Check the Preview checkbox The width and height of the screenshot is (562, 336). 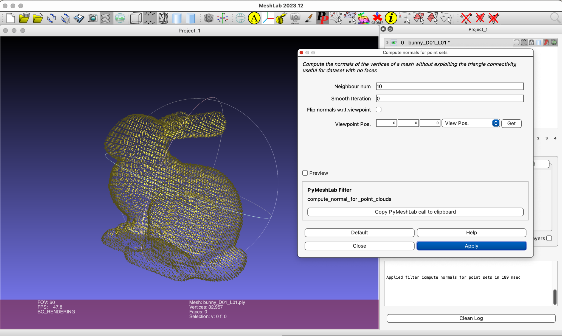click(305, 173)
